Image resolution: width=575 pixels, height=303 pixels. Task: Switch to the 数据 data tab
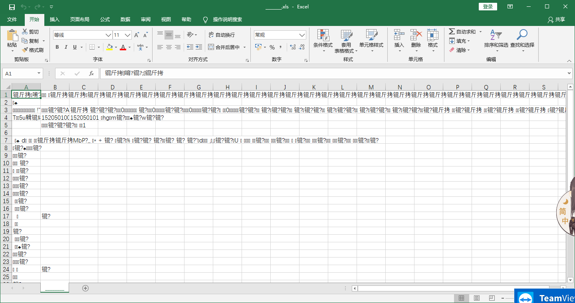coord(125,19)
